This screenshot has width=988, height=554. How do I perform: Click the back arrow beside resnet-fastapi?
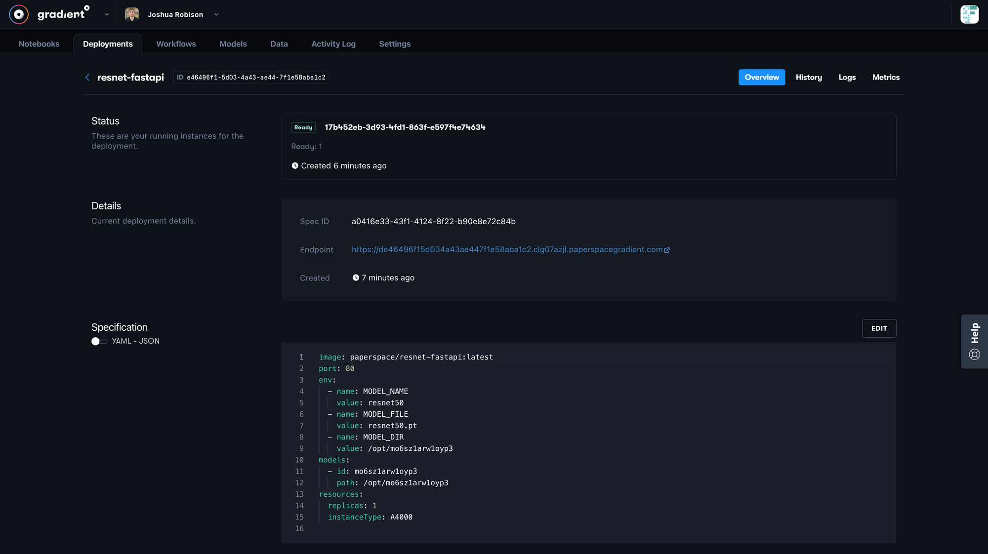87,78
